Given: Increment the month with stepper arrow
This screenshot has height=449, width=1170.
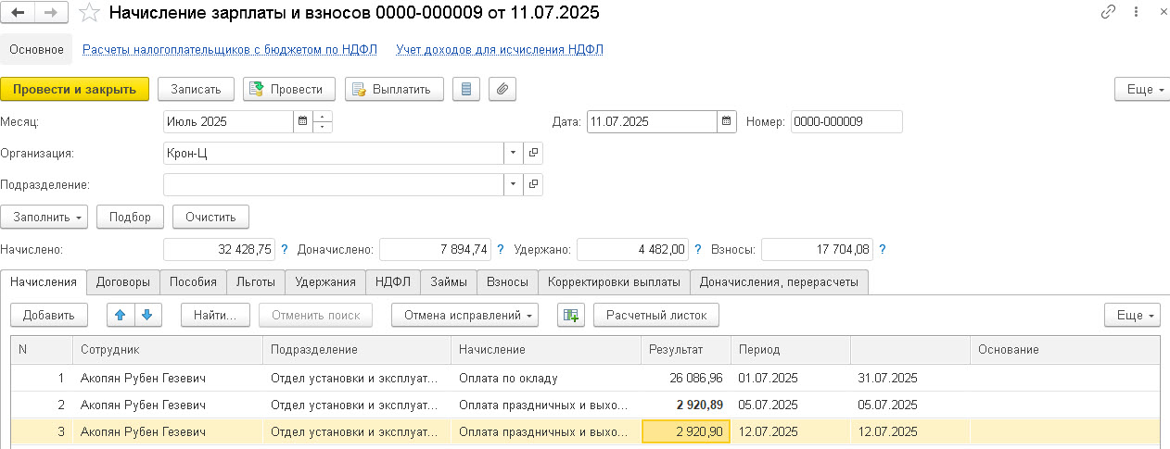Looking at the screenshot, I should pyautogui.click(x=323, y=117).
